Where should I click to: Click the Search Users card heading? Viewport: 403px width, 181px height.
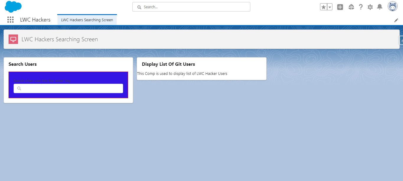pos(23,64)
